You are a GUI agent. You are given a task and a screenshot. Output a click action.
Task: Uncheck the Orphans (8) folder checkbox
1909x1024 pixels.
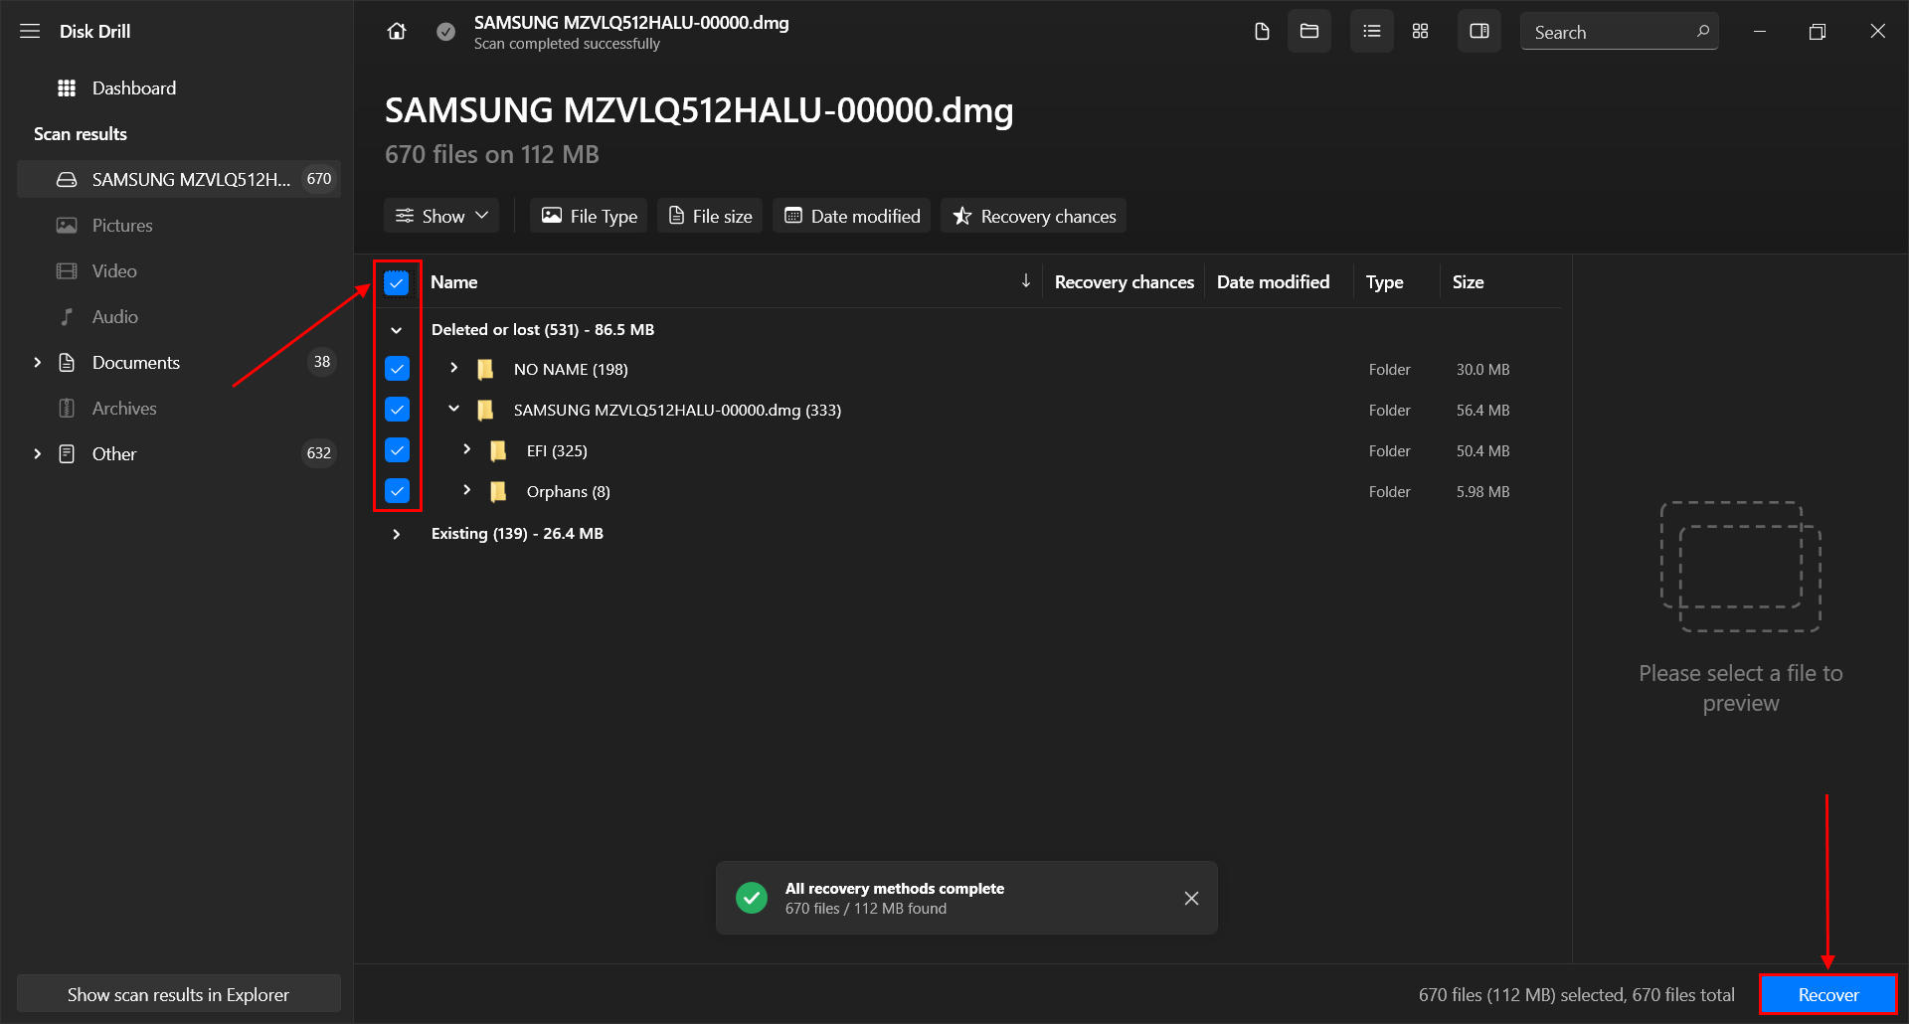tap(397, 491)
